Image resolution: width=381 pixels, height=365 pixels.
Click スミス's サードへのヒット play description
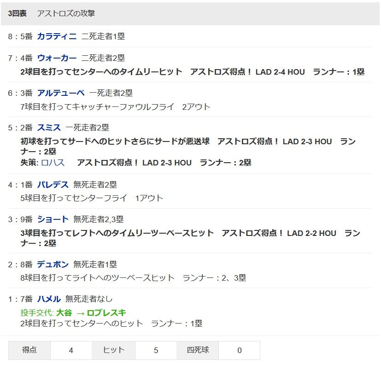188,146
